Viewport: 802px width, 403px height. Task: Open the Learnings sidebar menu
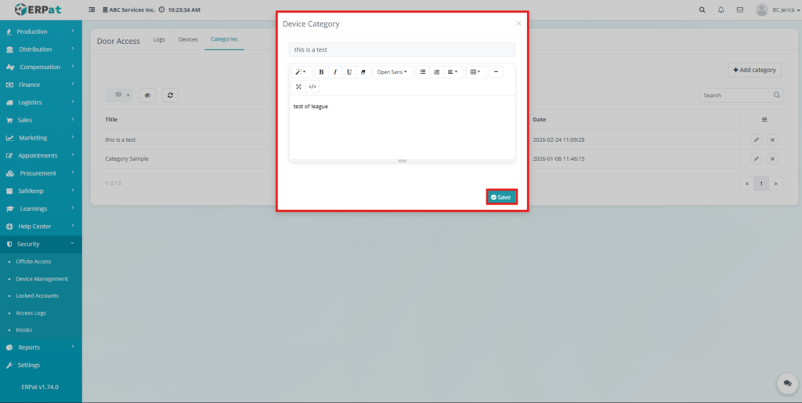coord(41,209)
